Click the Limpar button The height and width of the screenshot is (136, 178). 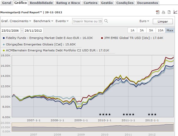click(163, 22)
